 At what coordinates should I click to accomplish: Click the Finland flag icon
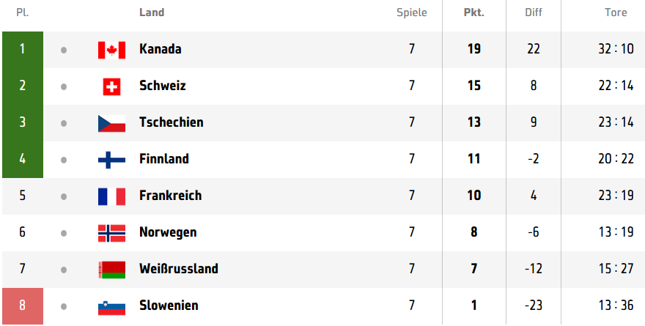tap(111, 160)
